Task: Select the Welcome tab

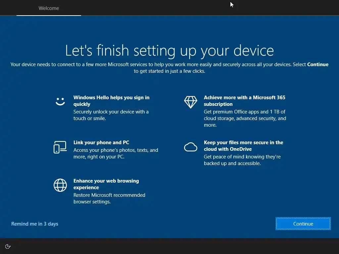Action: point(49,8)
